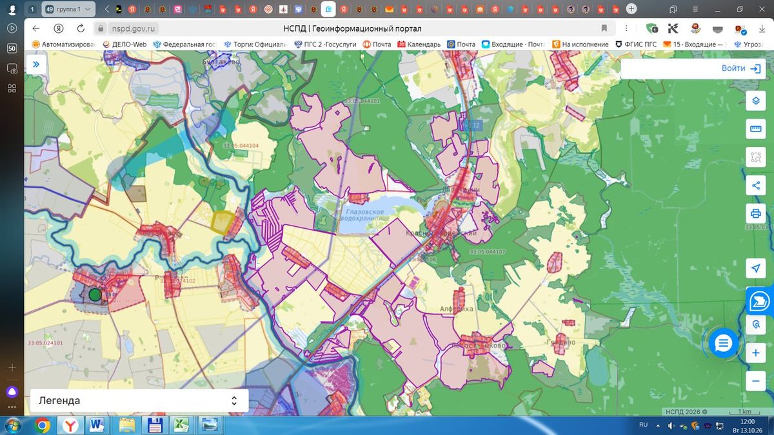Print the map

coord(755,213)
